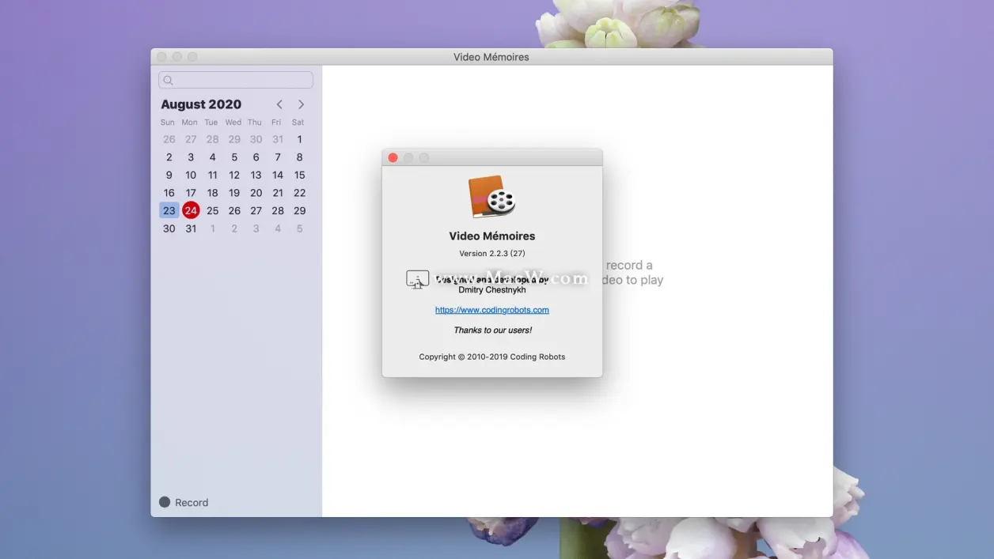994x559 pixels.
Task: Select August 24 in the calendar
Action: [x=191, y=210]
